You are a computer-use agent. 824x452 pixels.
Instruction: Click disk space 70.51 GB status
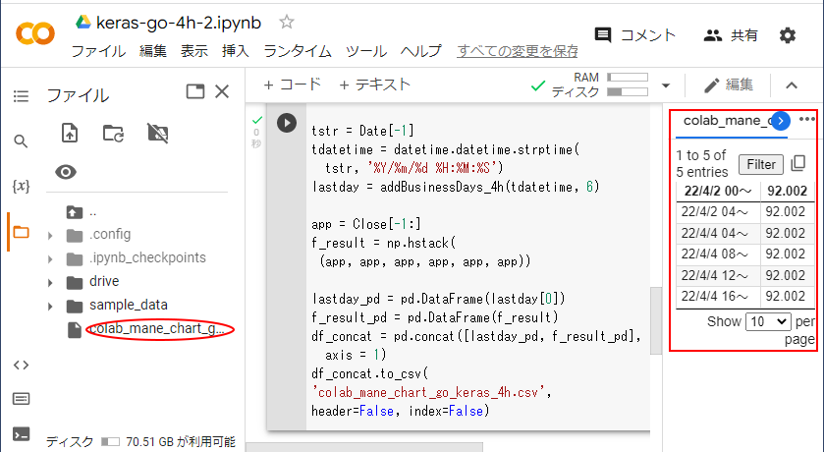pos(140,441)
